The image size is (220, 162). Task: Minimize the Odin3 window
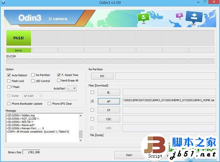coord(198,2)
